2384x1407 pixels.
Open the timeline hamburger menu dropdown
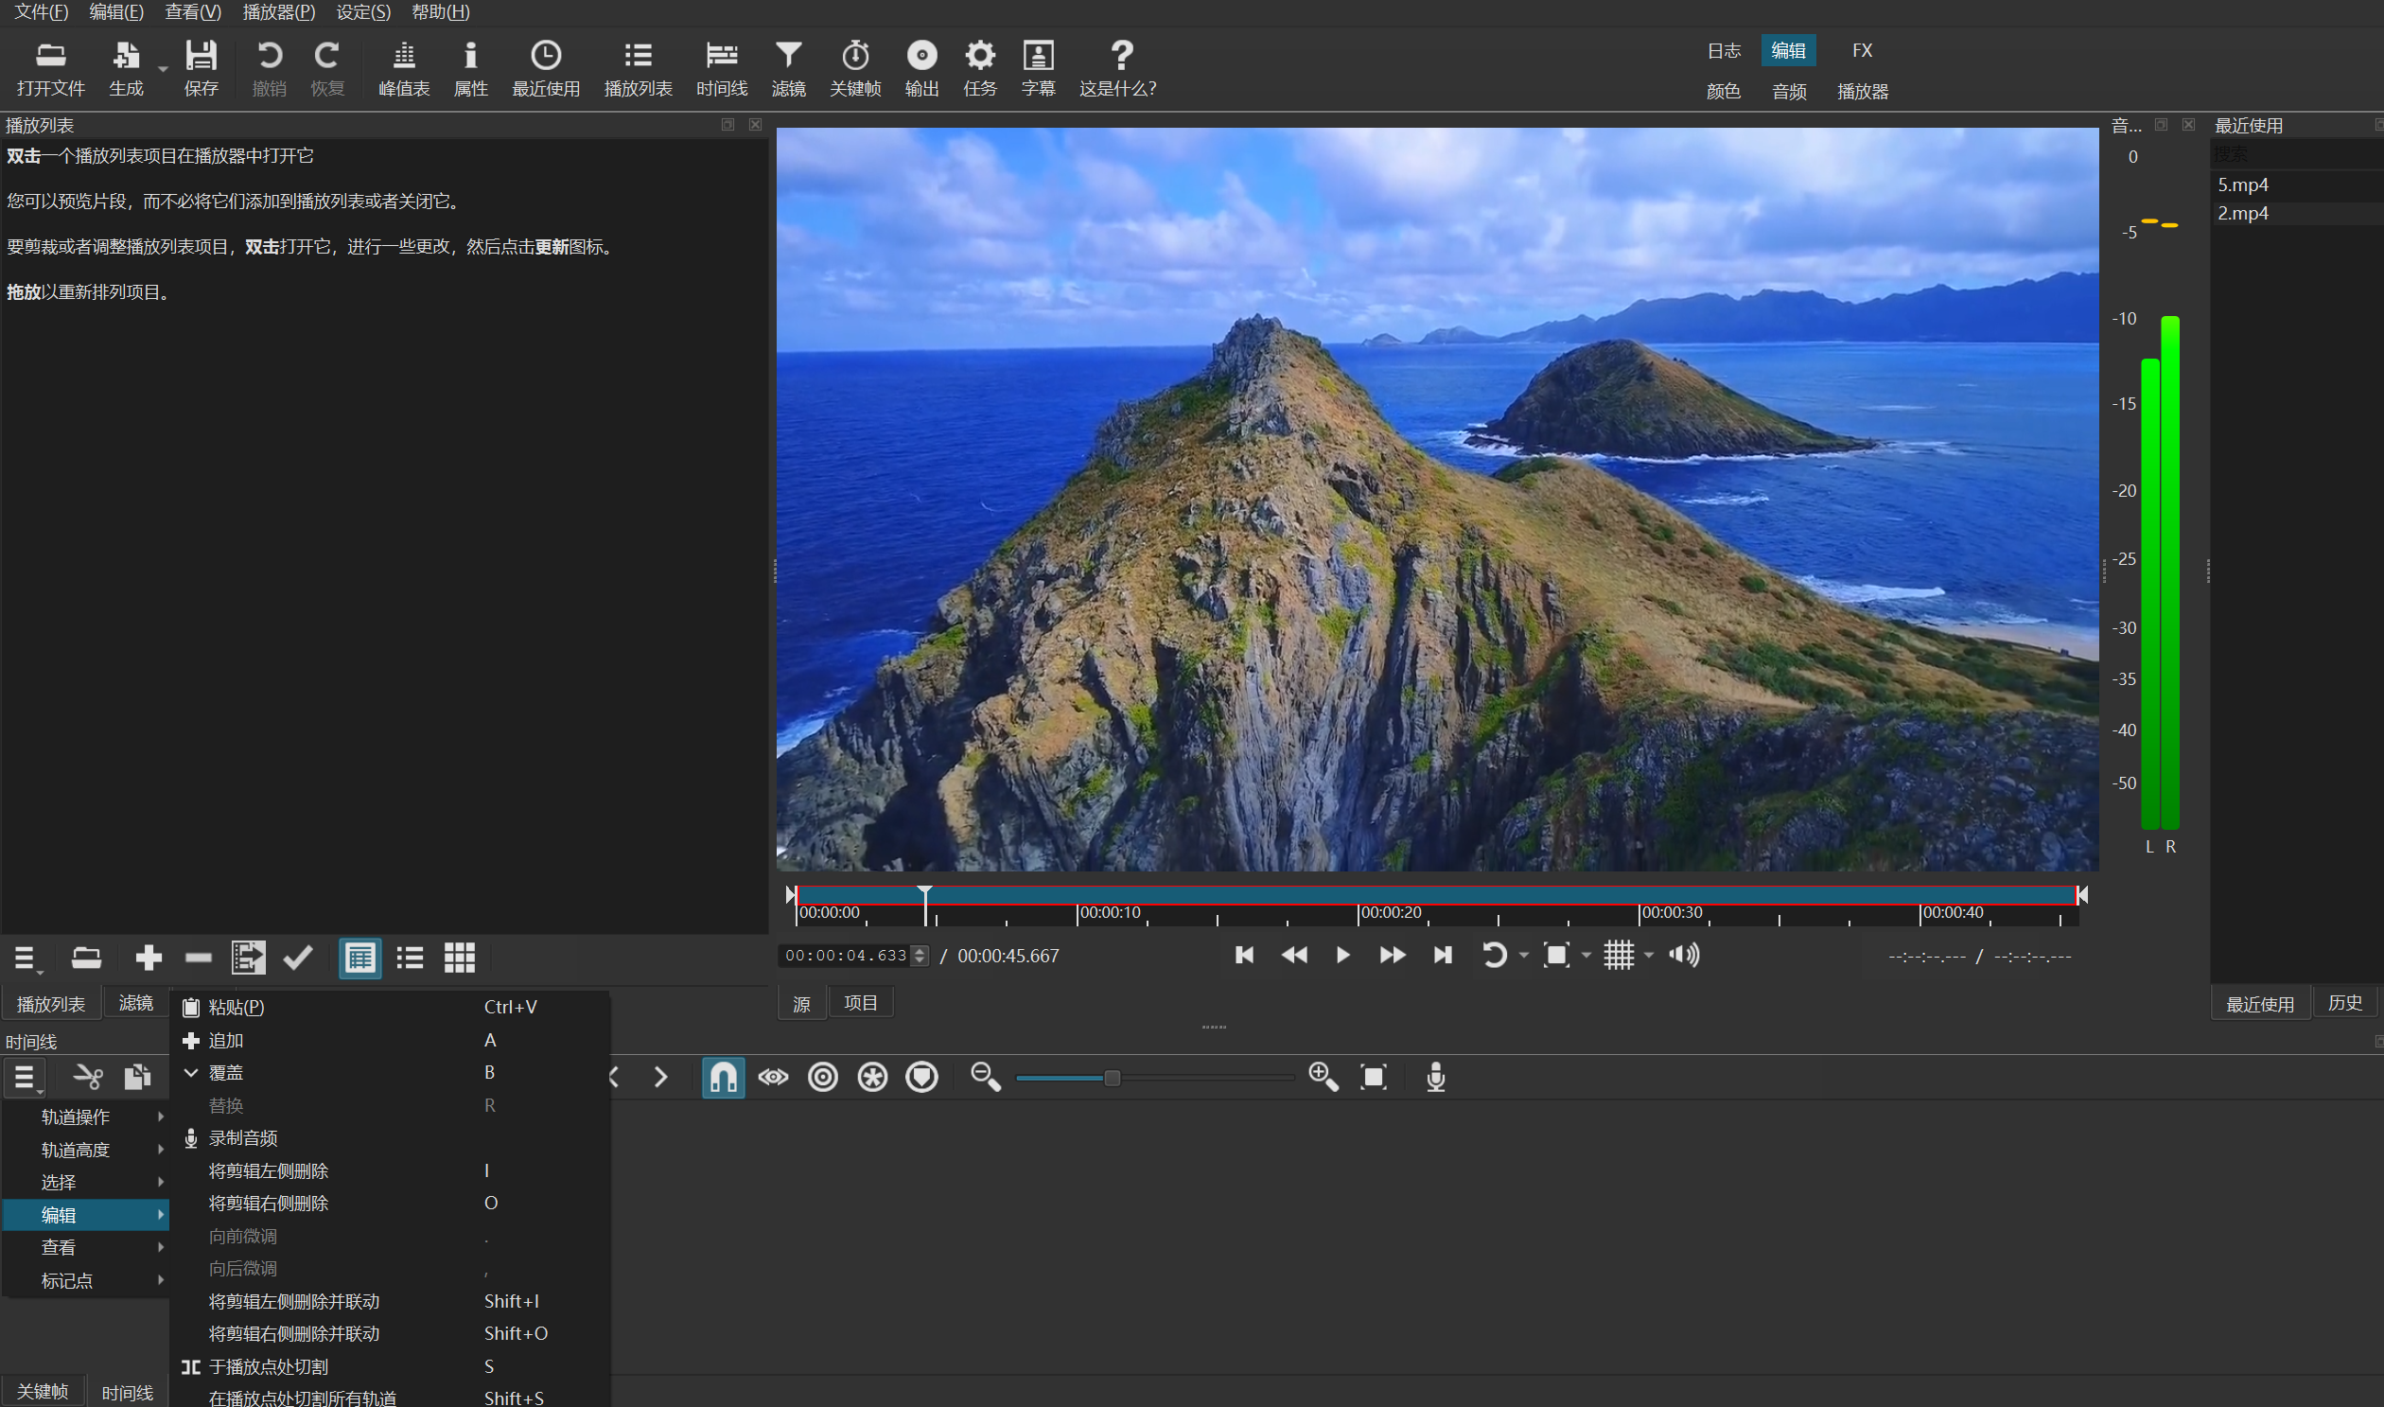26,1077
